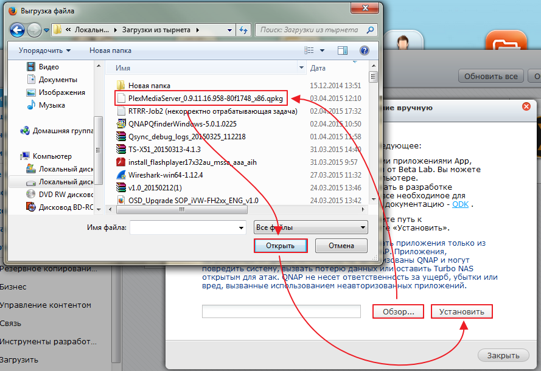This screenshot has height=371, width=541.
Task: Sort by the "Дата" column header
Action: 318,68
